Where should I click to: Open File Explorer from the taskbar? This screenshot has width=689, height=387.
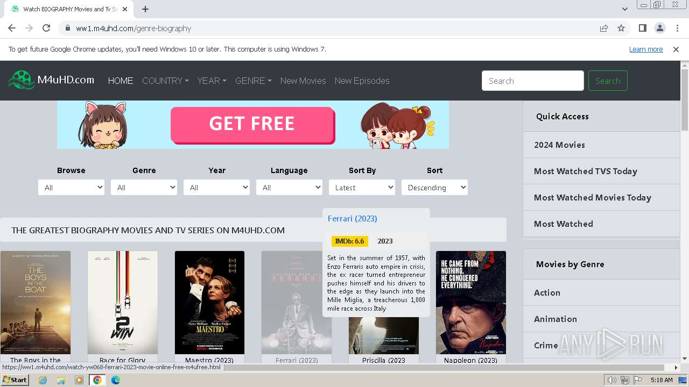[61, 380]
